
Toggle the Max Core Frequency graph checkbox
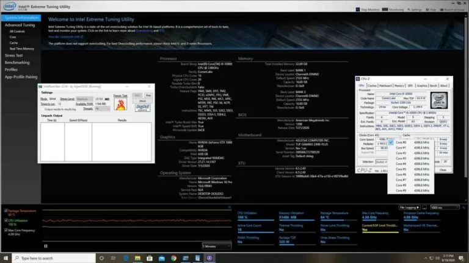(x=6, y=231)
